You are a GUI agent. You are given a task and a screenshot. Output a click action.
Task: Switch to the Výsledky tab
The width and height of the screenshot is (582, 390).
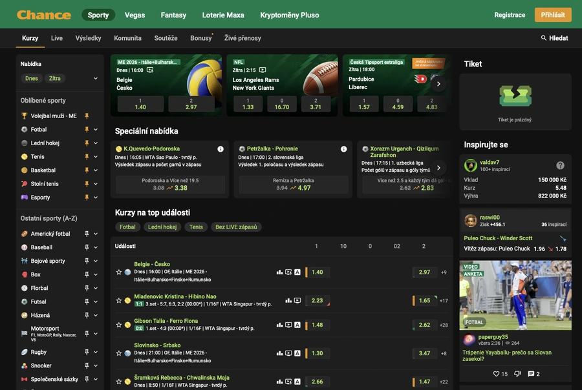(x=88, y=38)
